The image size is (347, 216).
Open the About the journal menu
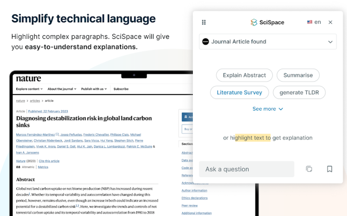pos(62,89)
